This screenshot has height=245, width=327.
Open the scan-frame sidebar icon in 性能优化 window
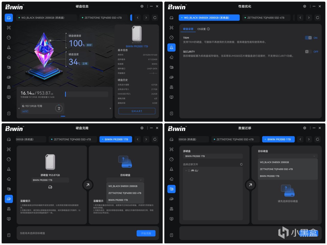click(171, 28)
